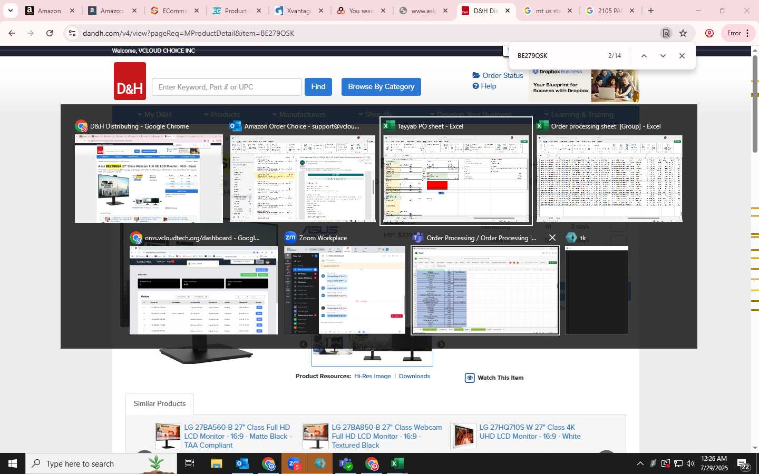
Task: Click the Dropbox Business banner ad
Action: (584, 85)
